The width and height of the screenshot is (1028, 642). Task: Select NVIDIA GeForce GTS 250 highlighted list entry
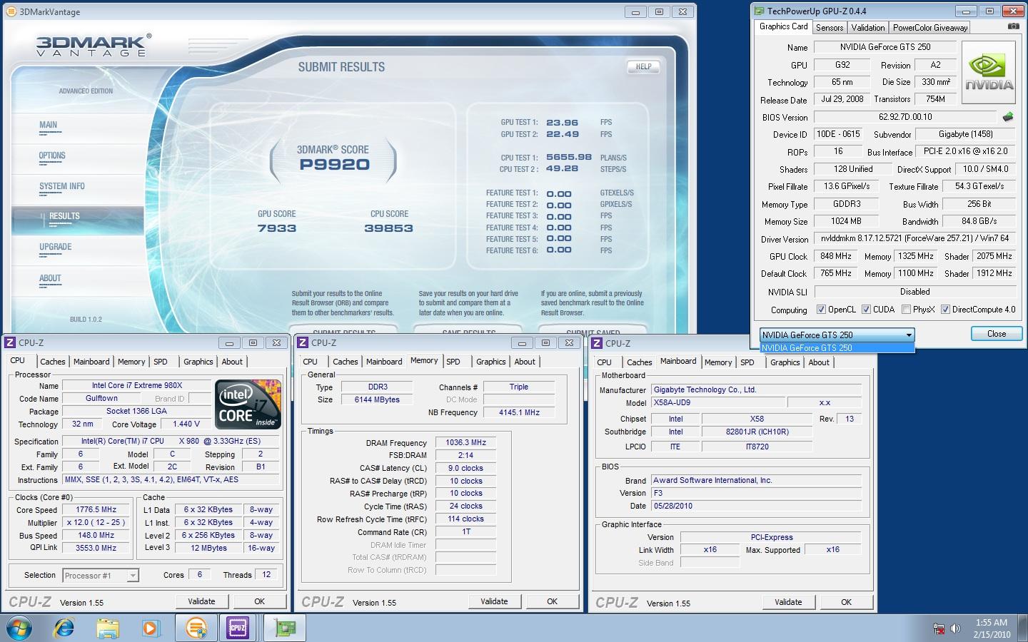click(837, 347)
